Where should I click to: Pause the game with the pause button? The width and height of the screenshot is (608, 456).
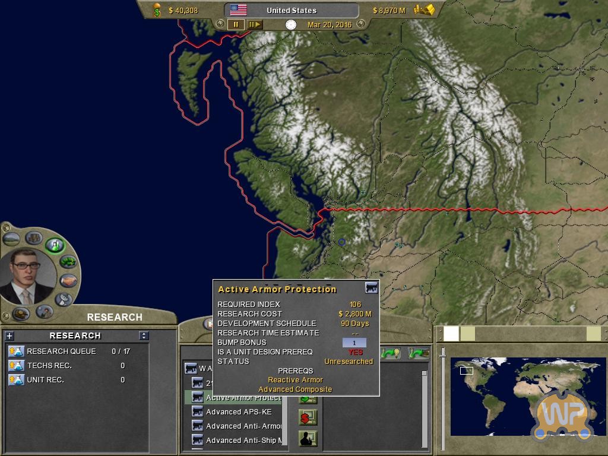click(x=236, y=25)
